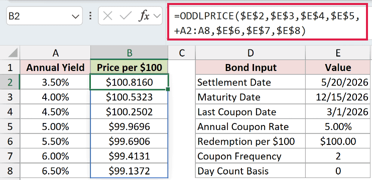Viewport: 372px width, 180px height.
Task: Open the three-dot handle beside Name Box
Action: [x=90, y=16]
